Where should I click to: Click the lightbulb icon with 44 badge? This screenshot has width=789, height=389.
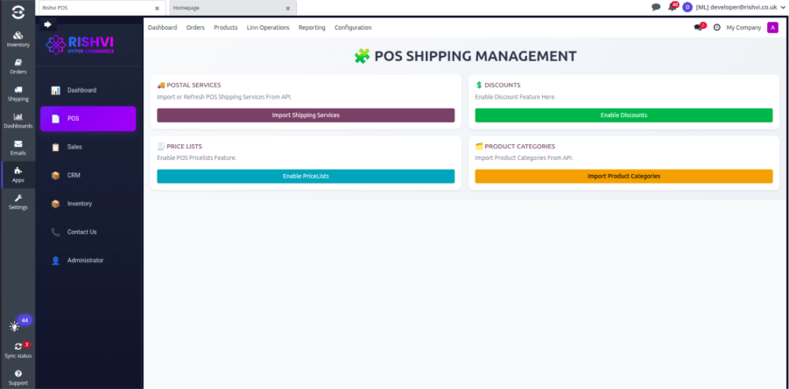tap(15, 326)
